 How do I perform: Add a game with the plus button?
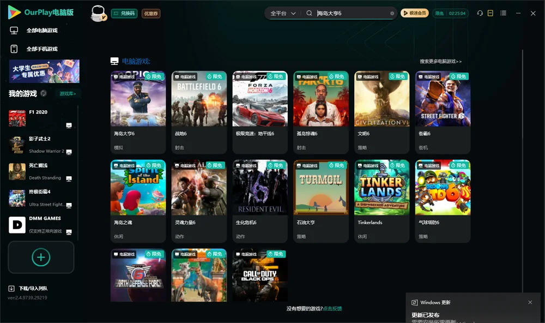point(41,257)
